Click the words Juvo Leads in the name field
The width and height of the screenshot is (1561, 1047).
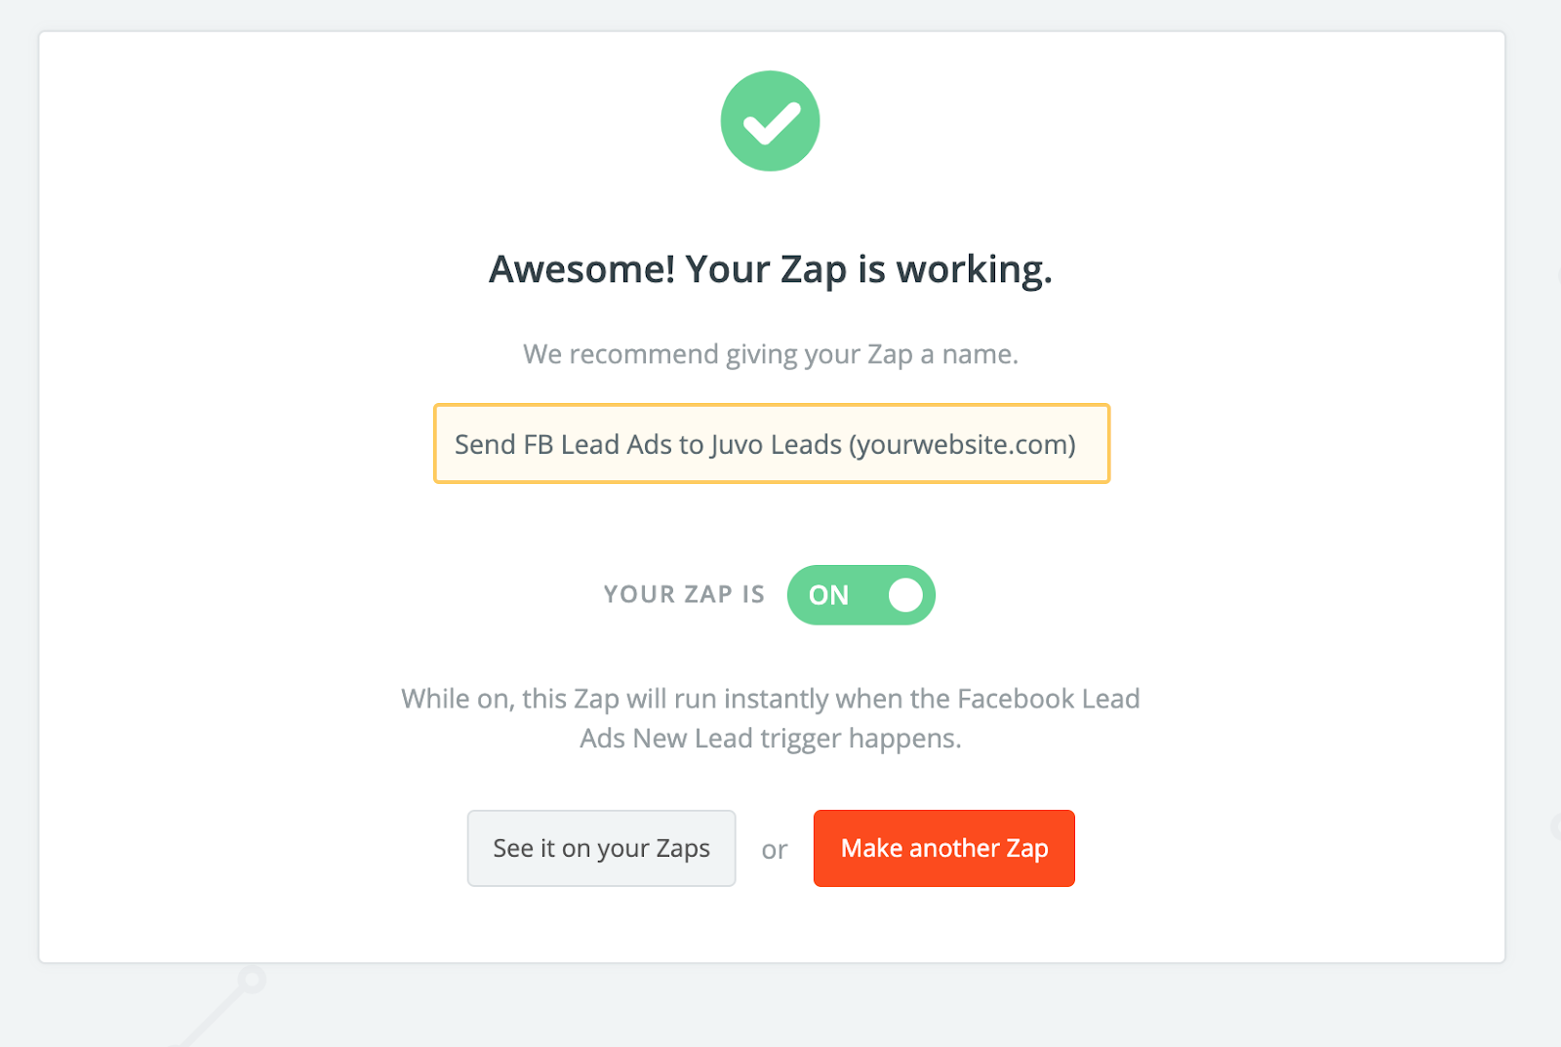click(x=776, y=445)
